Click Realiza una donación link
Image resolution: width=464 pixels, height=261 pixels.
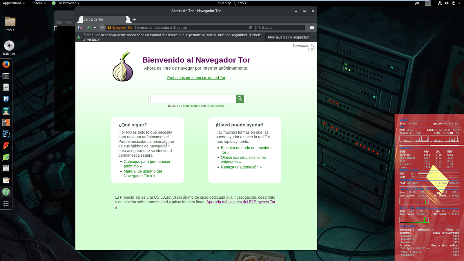point(241,167)
